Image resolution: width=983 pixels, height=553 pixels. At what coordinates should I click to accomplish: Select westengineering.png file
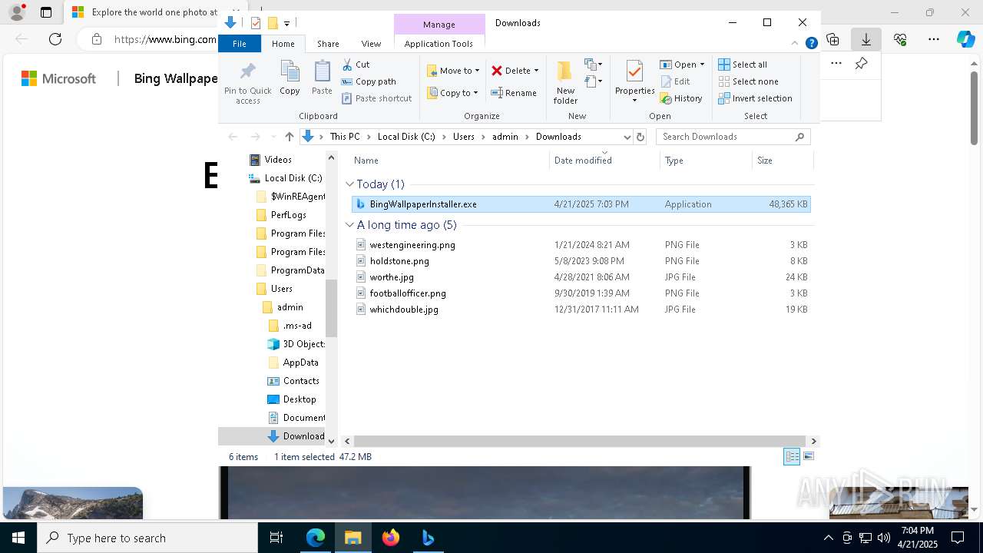click(x=581, y=245)
